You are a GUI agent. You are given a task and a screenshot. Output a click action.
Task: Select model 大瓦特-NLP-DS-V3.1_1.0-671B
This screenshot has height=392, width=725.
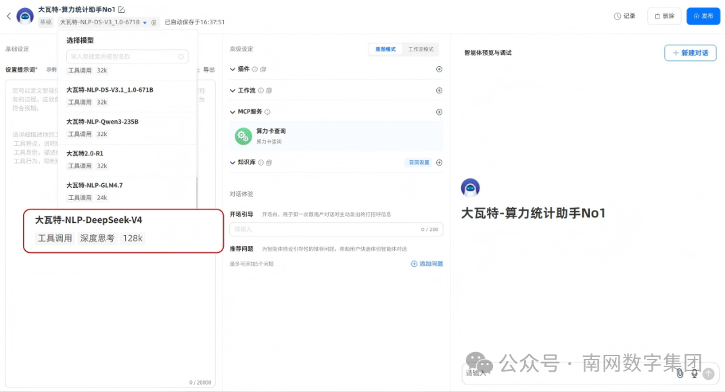click(x=127, y=96)
